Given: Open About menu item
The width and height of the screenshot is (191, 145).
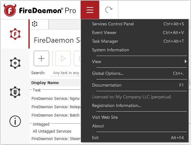Looking at the screenshot, I should coord(135,126).
